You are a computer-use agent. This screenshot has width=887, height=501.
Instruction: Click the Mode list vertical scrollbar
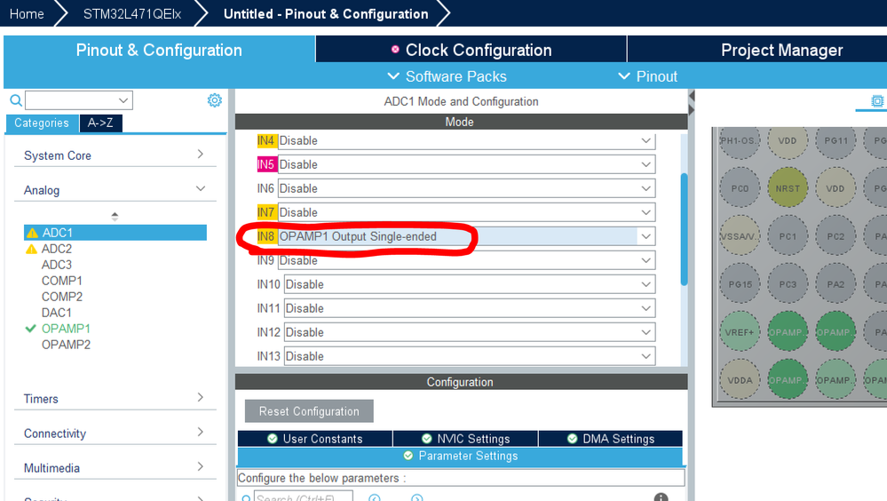pos(684,229)
